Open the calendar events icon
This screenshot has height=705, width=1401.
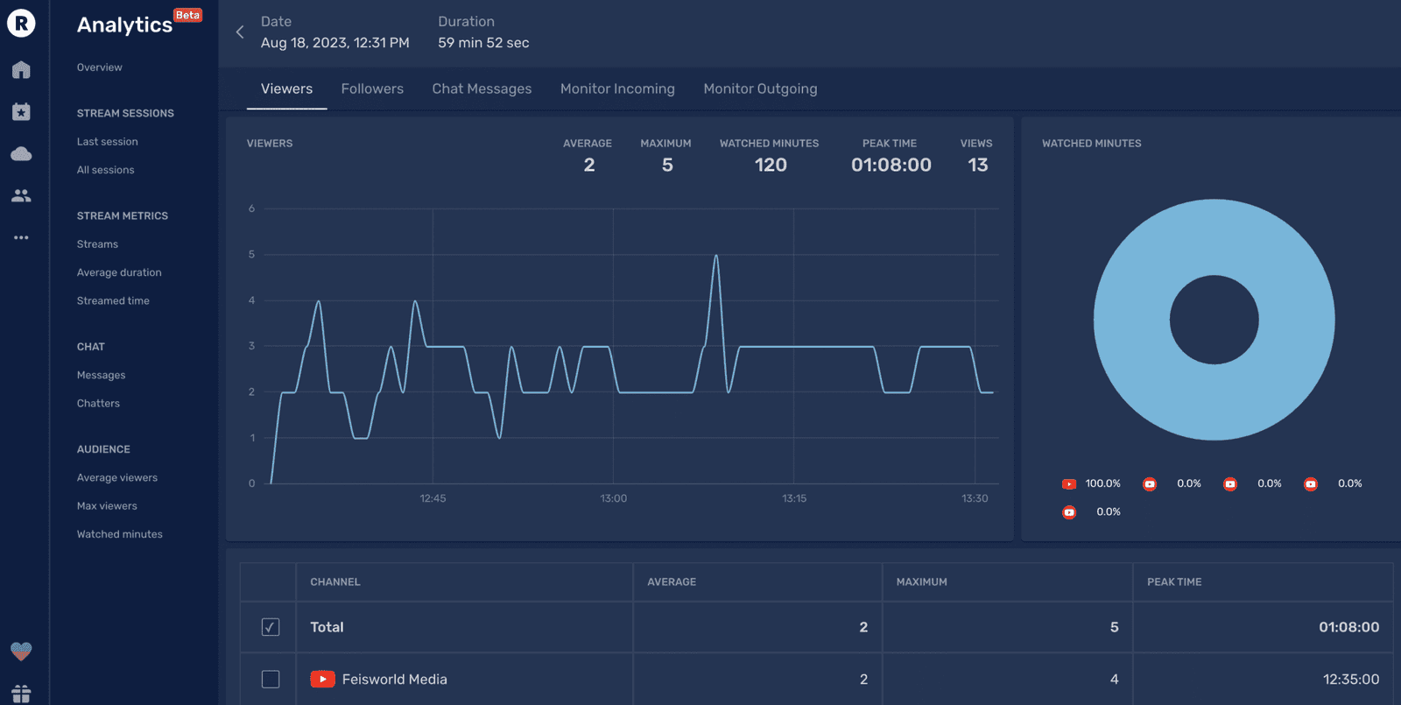pyautogui.click(x=21, y=111)
